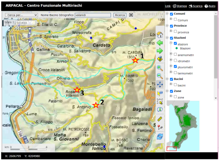The height and width of the screenshot is (161, 219).
Task: Select the info speech bubble tool
Action: [160, 109]
